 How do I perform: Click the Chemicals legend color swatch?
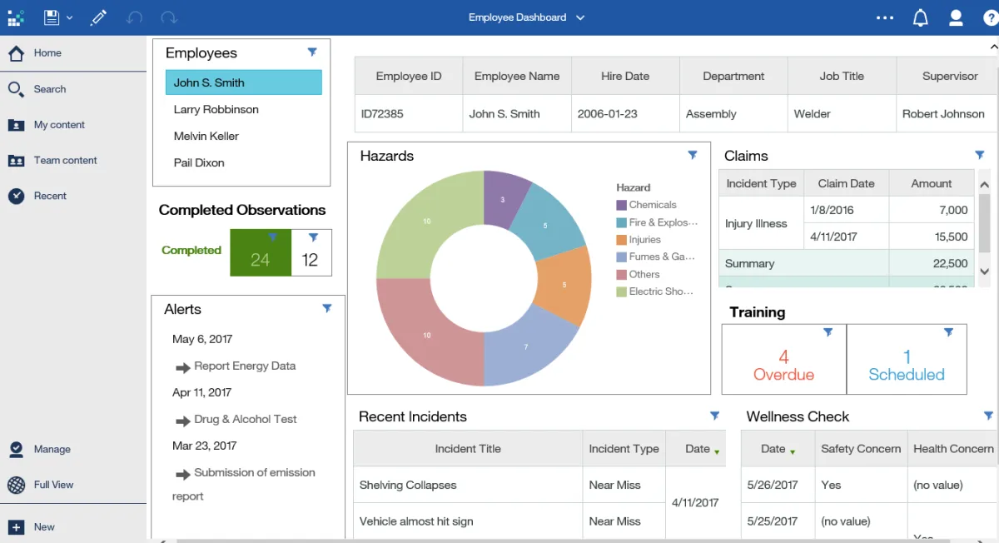(x=621, y=205)
